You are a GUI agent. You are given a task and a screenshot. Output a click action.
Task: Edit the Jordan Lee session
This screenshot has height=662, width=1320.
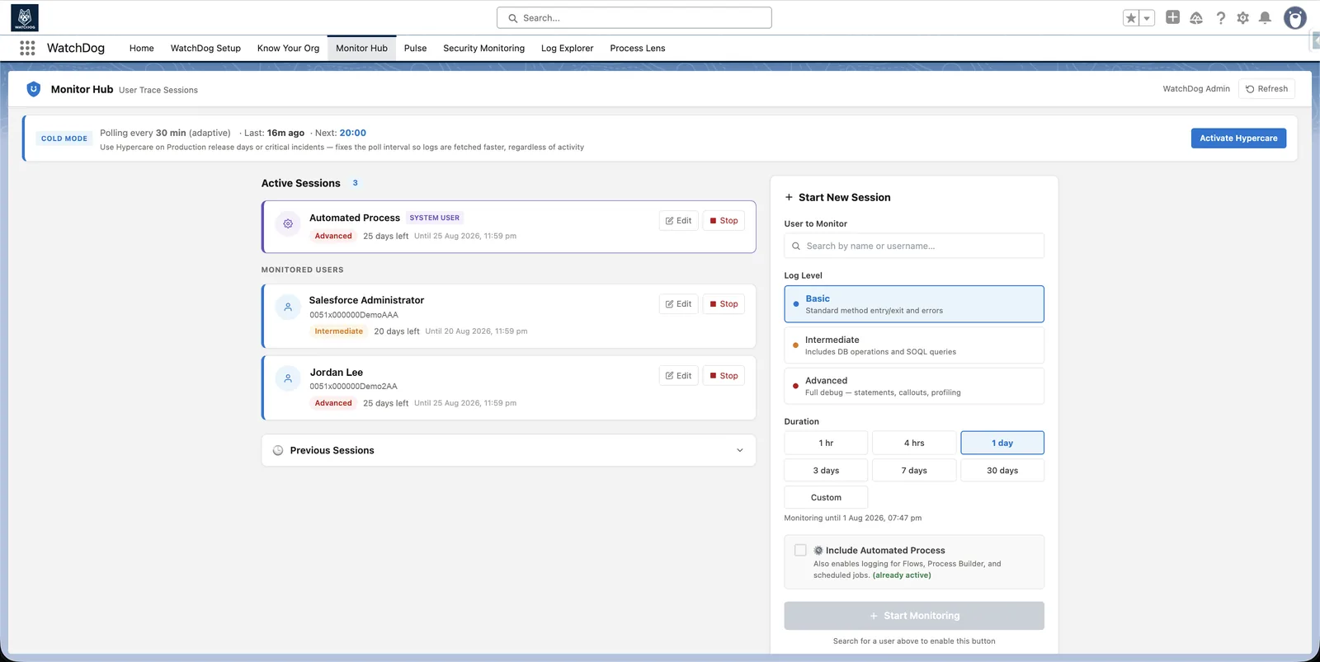pyautogui.click(x=679, y=375)
